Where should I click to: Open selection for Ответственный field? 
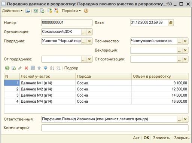coord(180,119)
